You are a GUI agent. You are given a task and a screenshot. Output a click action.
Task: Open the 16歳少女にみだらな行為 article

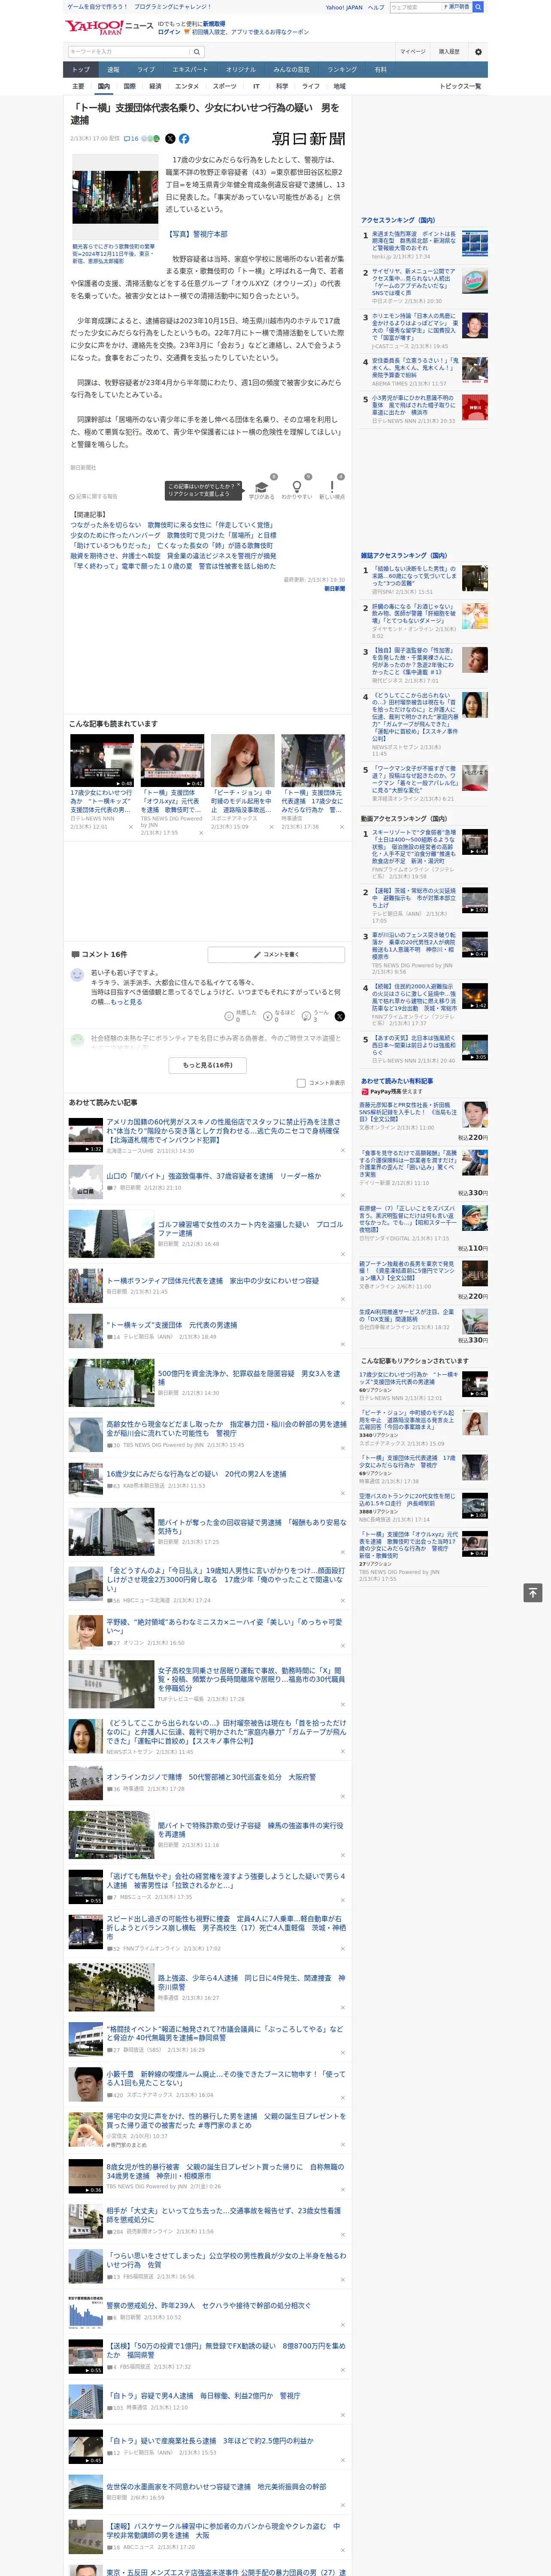pyautogui.click(x=196, y=1474)
